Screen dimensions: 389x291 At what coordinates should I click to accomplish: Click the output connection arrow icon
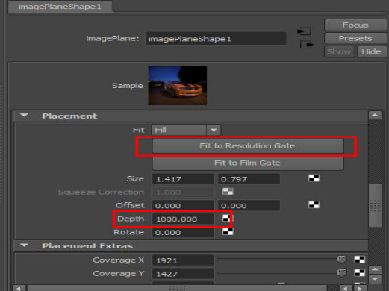point(307,45)
